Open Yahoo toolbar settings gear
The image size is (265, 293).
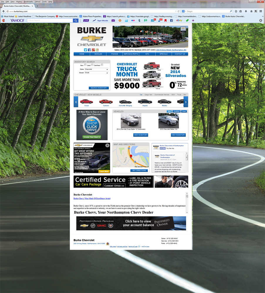[261, 21]
